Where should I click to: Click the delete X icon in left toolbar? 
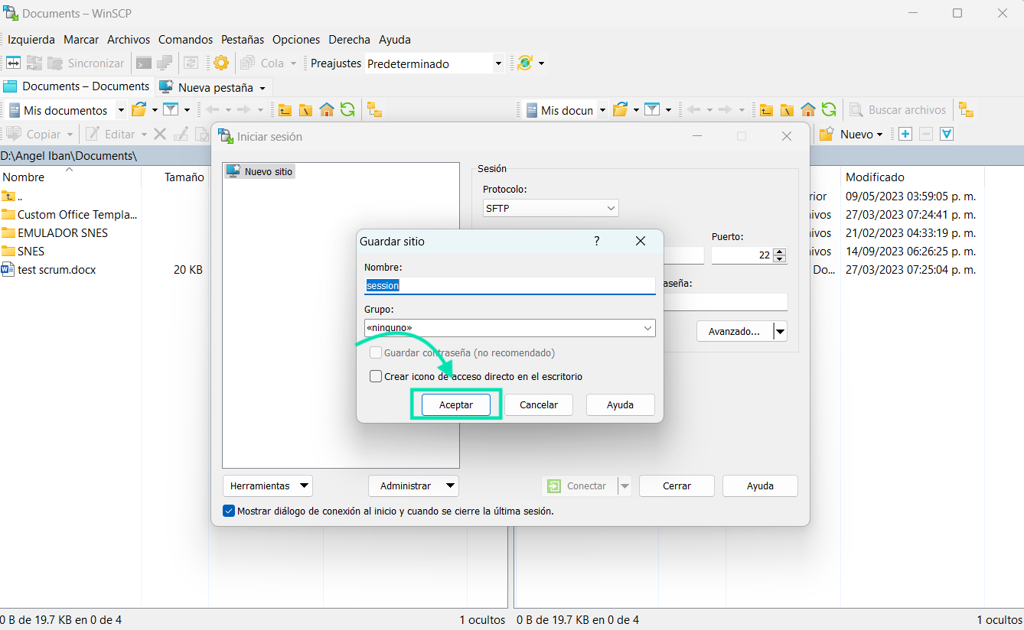point(160,134)
